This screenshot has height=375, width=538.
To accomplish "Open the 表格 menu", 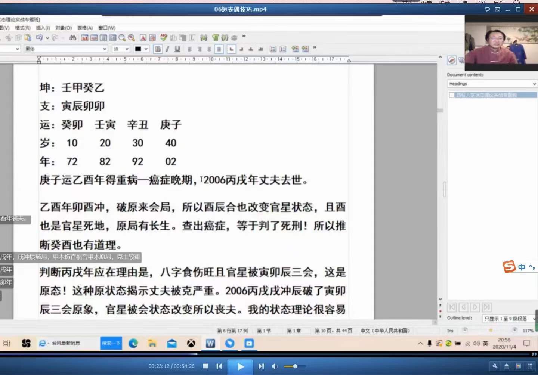I will click(x=85, y=28).
